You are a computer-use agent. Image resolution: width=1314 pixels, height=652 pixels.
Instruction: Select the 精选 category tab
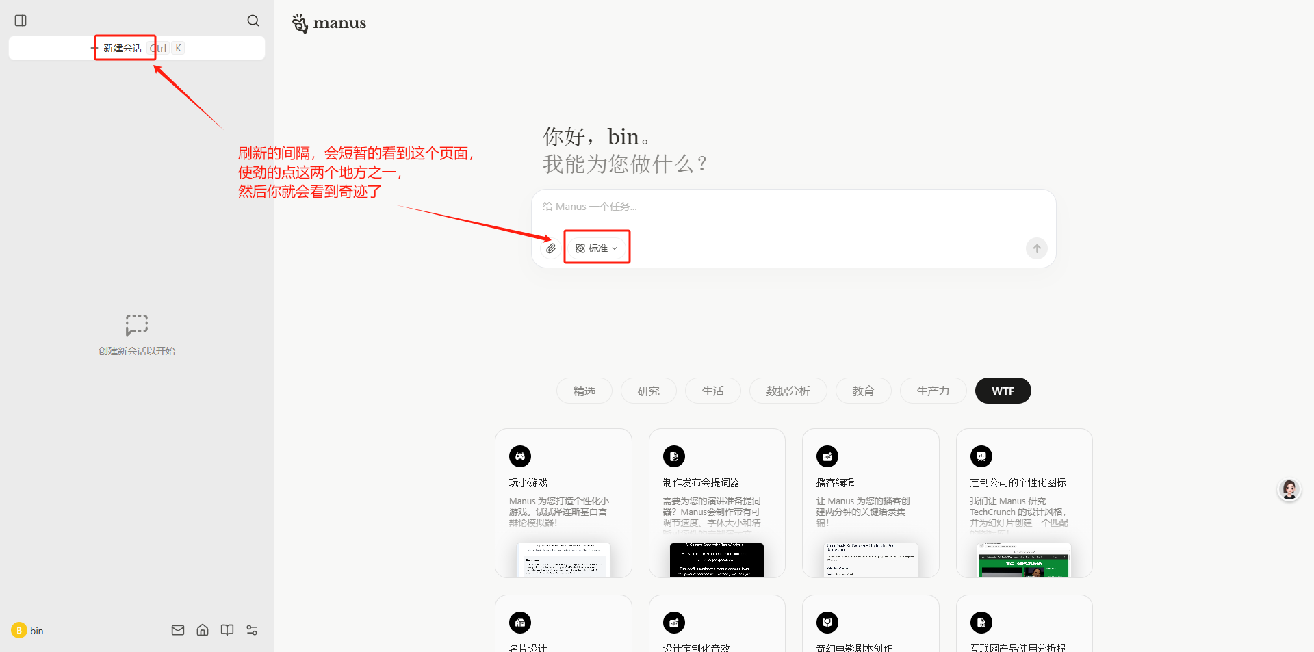(x=584, y=391)
